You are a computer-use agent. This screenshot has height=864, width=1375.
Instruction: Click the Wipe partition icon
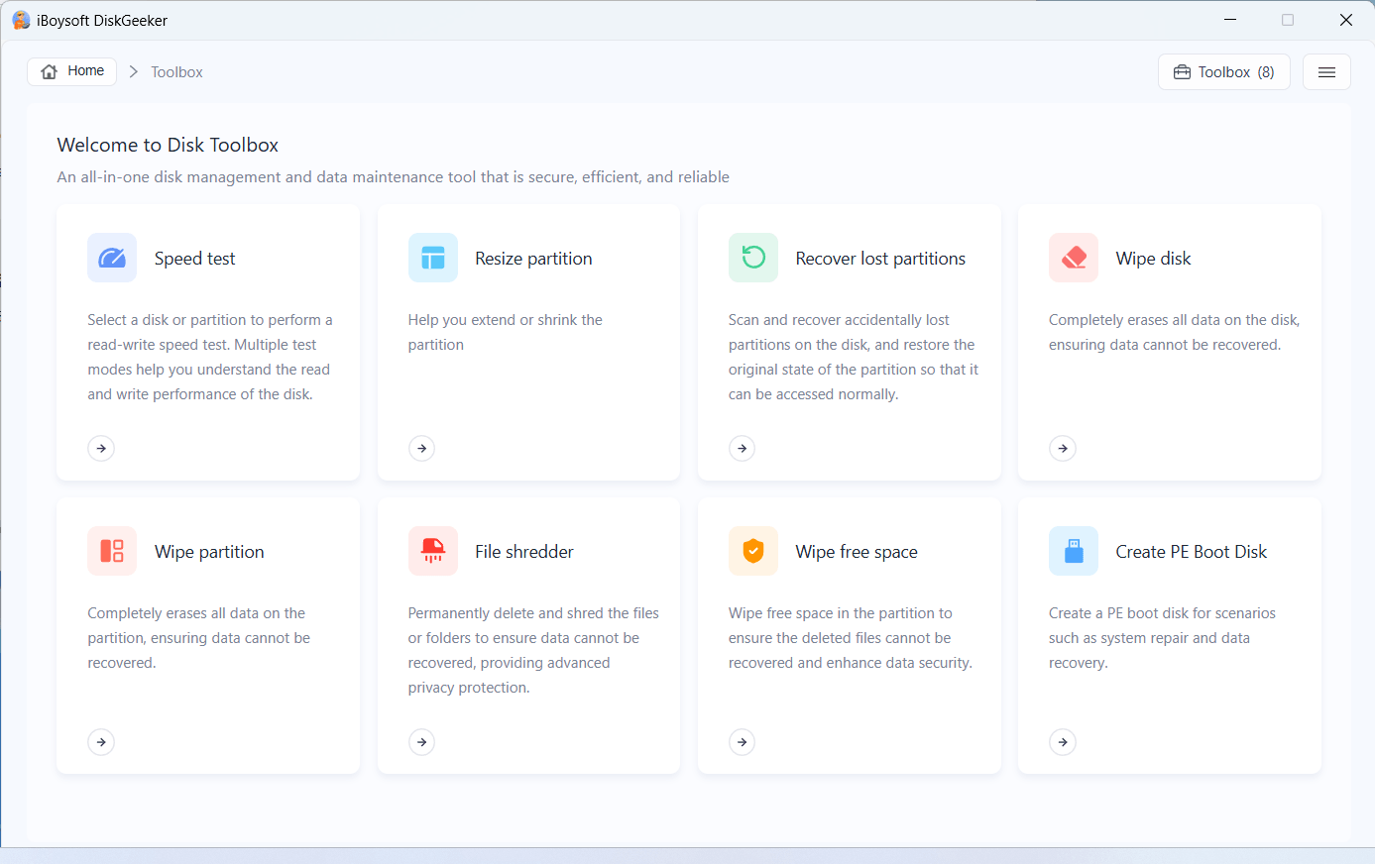click(x=112, y=551)
